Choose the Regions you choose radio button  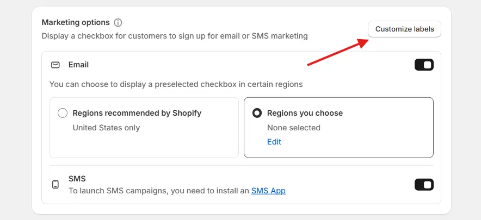pos(257,113)
